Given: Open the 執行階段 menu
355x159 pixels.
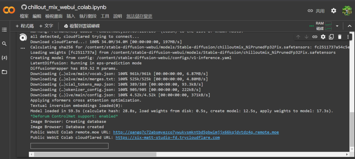Looking at the screenshot, I should pyautogui.click(x=88, y=16).
